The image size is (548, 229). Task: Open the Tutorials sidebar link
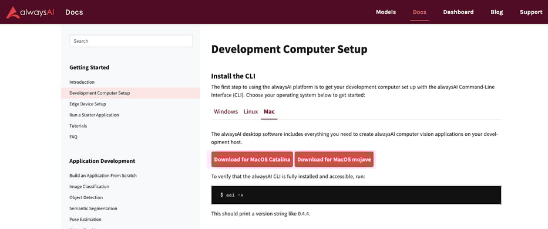[78, 126]
